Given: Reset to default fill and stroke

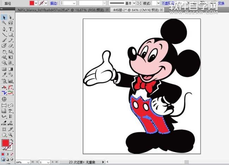Looking at the screenshot, I should point(3,149).
